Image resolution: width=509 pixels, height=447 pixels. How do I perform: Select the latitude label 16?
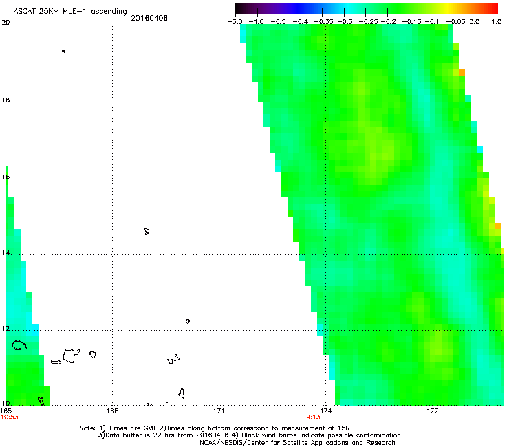[6, 177]
